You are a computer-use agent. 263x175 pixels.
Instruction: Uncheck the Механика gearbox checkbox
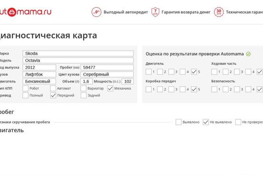point(110,88)
